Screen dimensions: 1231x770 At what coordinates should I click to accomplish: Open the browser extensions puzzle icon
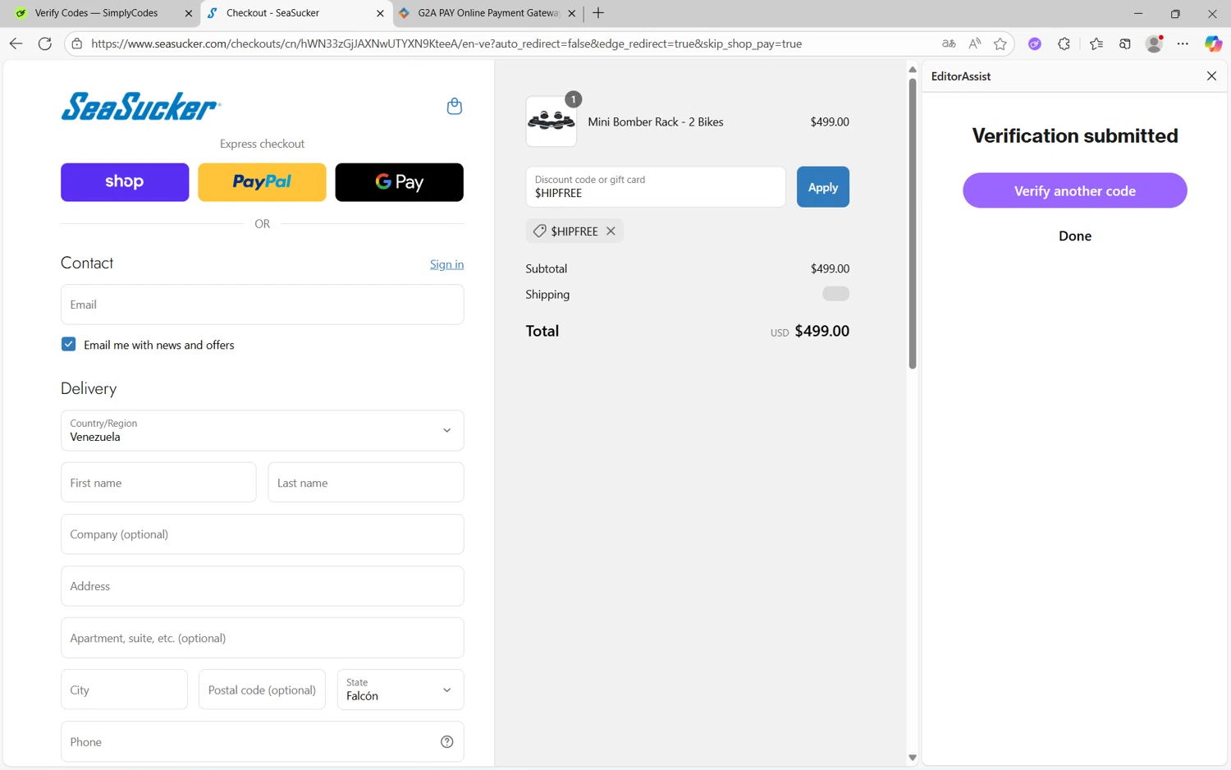pyautogui.click(x=1064, y=44)
